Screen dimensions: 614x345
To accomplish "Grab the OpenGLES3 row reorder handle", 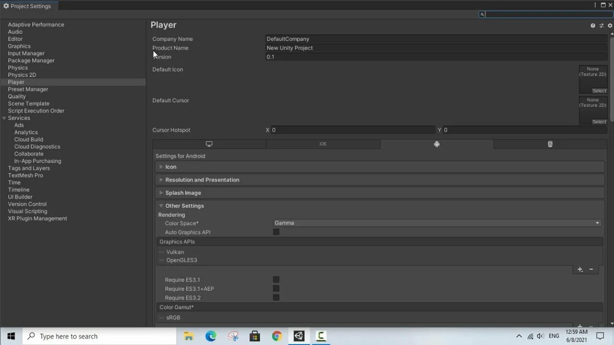I will (162, 260).
